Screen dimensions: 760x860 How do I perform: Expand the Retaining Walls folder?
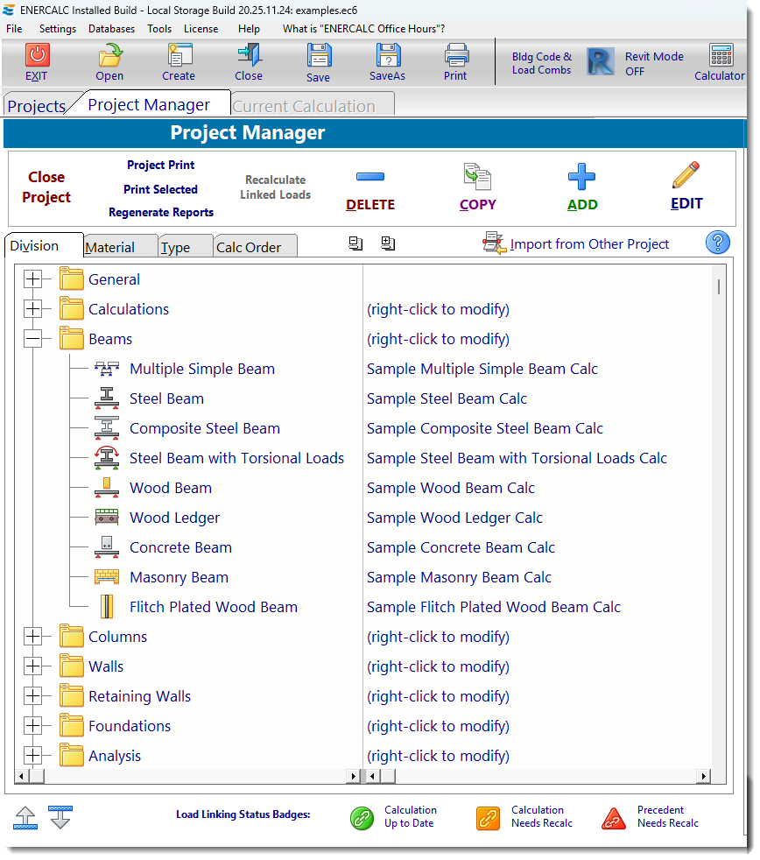point(33,696)
